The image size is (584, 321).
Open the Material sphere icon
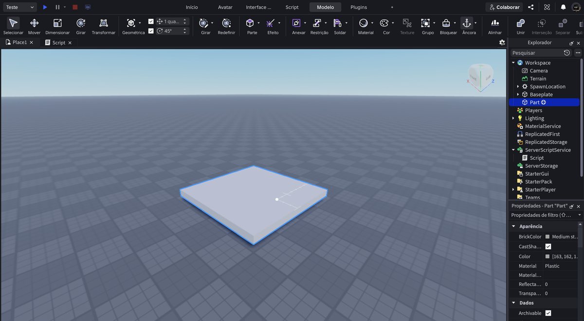click(x=363, y=23)
